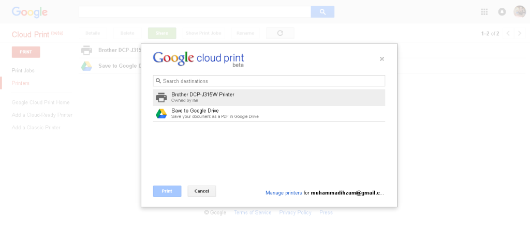Image resolution: width=530 pixels, height=228 pixels.
Task: Click the Rename toolbar button
Action: click(x=245, y=33)
